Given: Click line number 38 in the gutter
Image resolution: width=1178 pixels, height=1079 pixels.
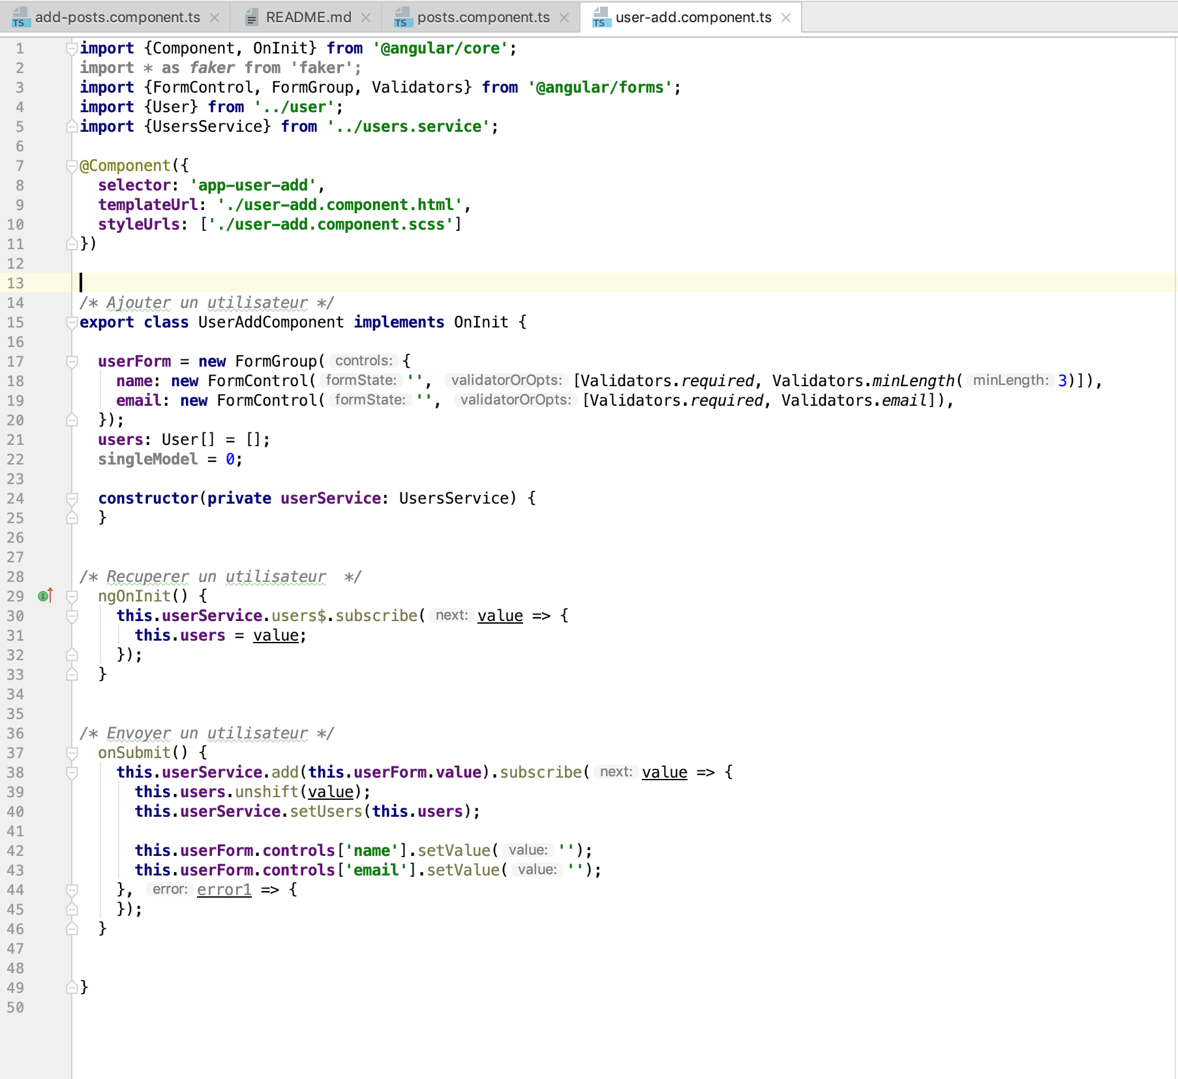Looking at the screenshot, I should click(16, 772).
